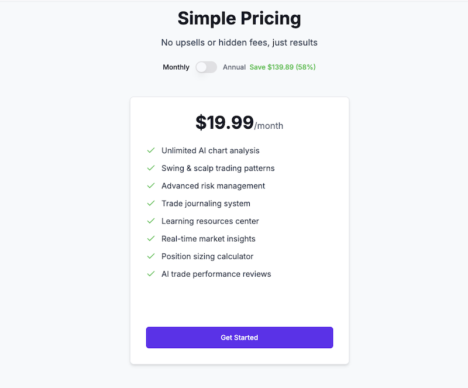Viewport: 468px width, 388px height.
Task: Click the /month text beside the price
Action: (269, 126)
